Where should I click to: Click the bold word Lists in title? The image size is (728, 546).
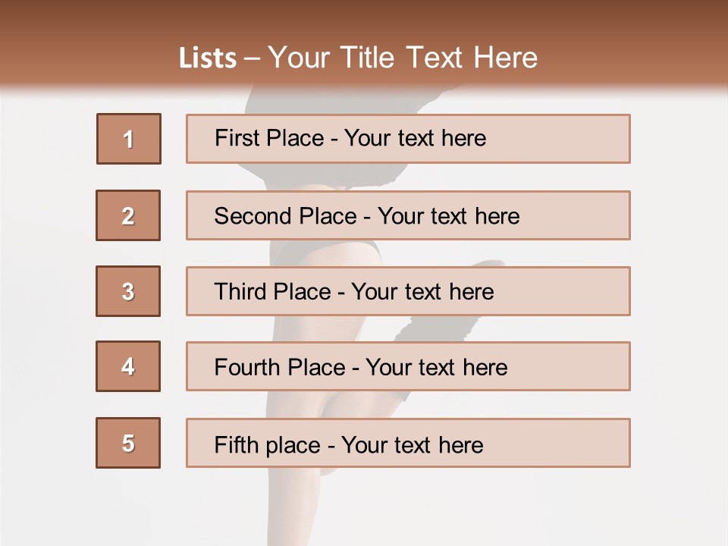208,58
